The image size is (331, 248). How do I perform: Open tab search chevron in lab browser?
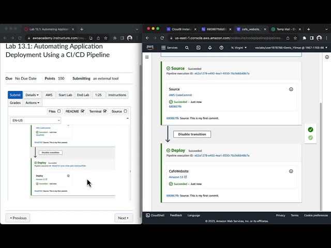pos(137,29)
